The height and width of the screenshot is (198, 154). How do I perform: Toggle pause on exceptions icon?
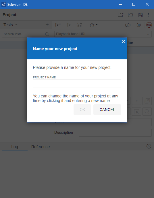point(139,25)
